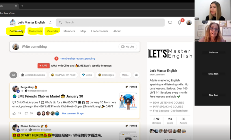This screenshot has width=231, height=140.
Task: Filter by Gems category
Action: coord(87,75)
